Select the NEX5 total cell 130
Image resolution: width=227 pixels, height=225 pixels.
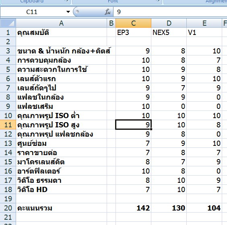click(x=169, y=208)
